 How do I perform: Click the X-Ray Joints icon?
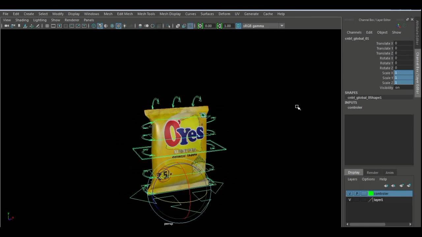pos(190,26)
